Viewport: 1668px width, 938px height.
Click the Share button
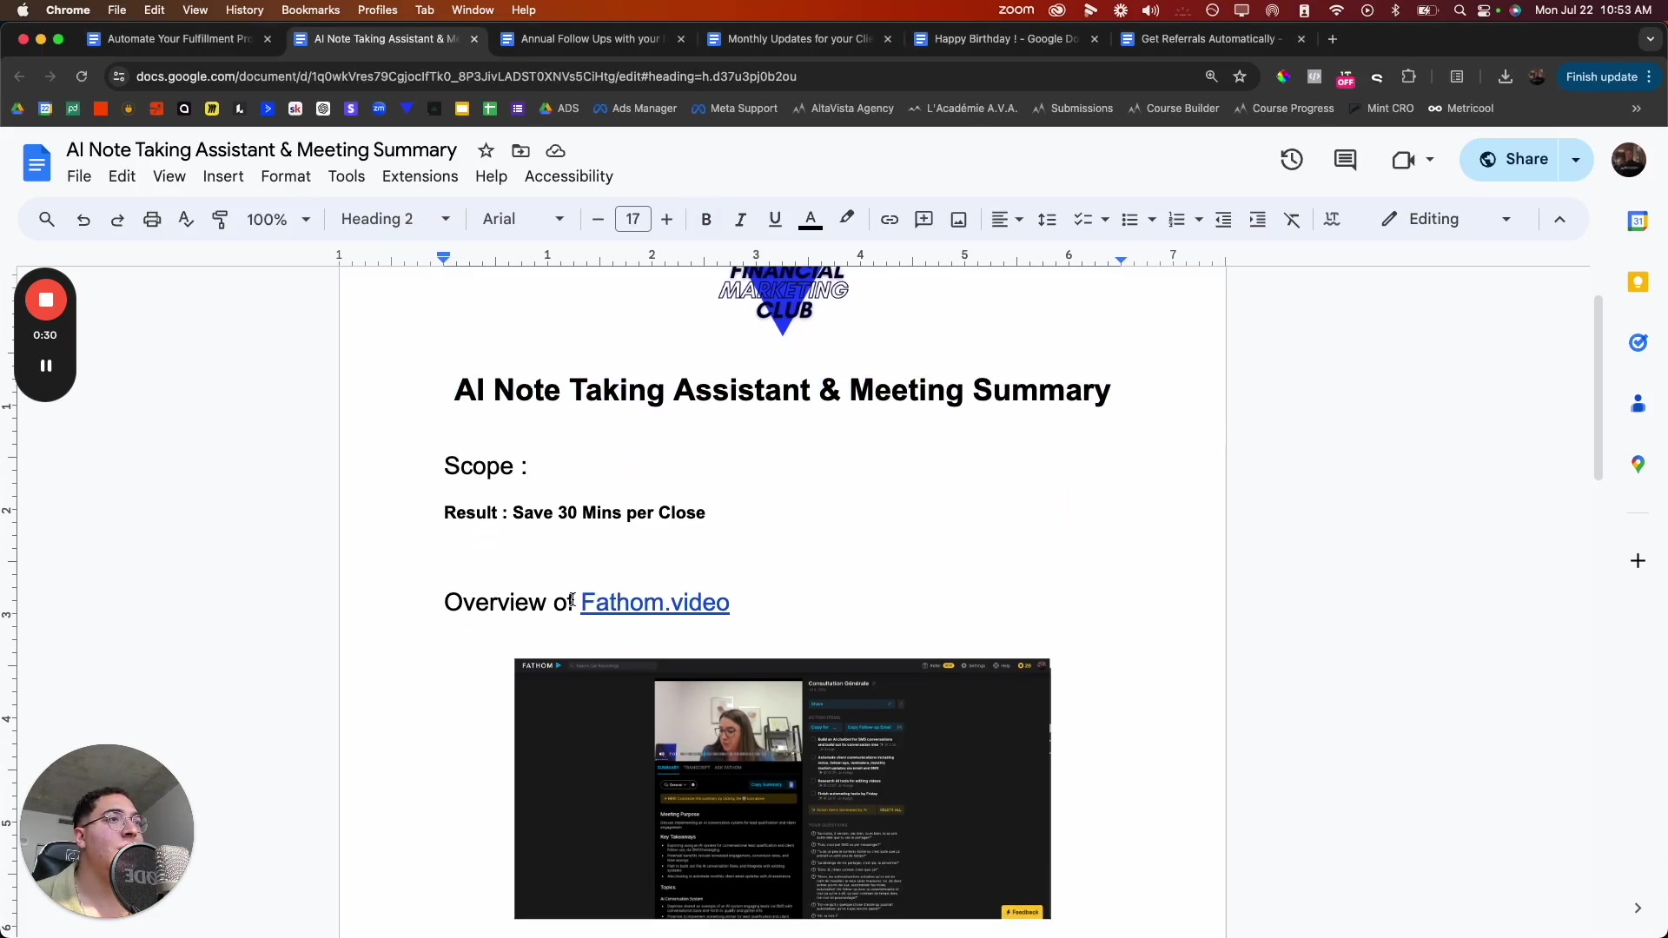1512,160
